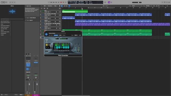This screenshot has height=96, width=171.
Task: Collapse the Quick Help section
Action: pos(26,6)
